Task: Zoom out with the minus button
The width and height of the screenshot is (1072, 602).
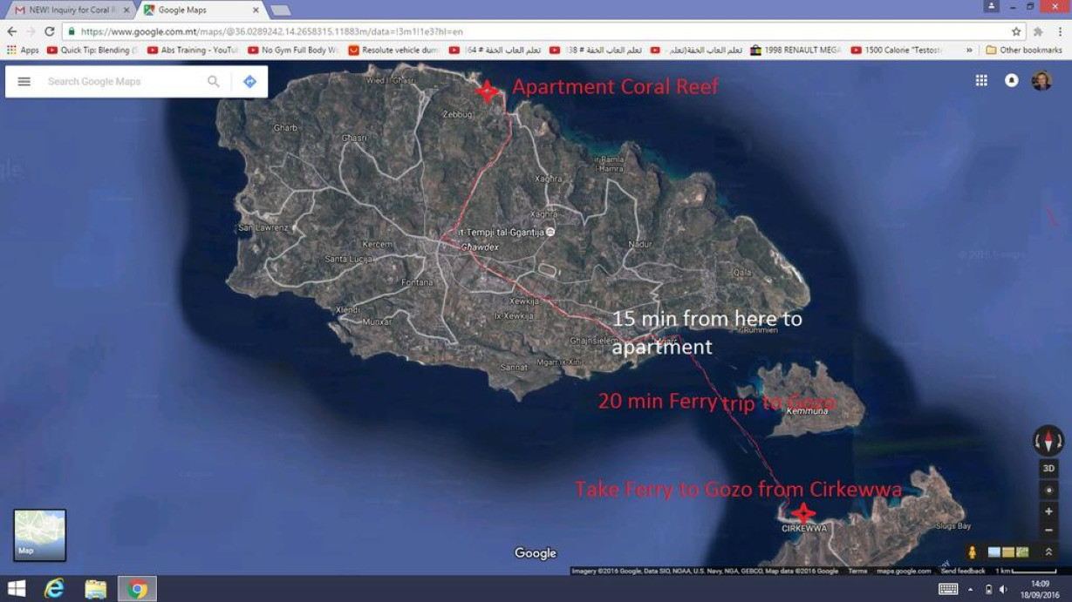Action: click(1049, 531)
